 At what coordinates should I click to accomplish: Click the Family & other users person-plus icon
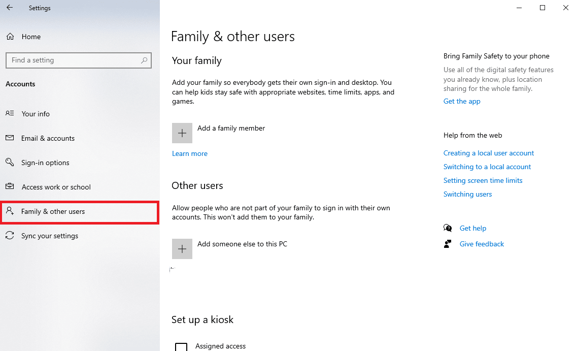pyautogui.click(x=10, y=211)
